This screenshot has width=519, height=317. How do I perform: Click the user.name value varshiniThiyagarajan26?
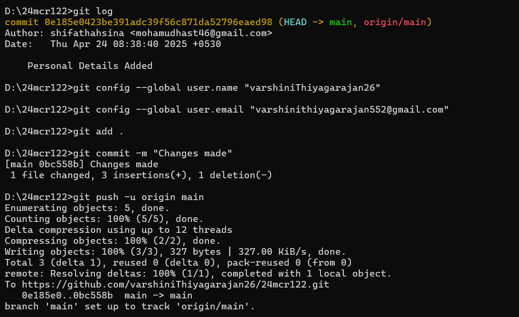tap(312, 88)
